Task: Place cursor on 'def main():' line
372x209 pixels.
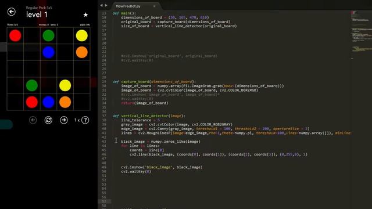Action: [x=124, y=13]
